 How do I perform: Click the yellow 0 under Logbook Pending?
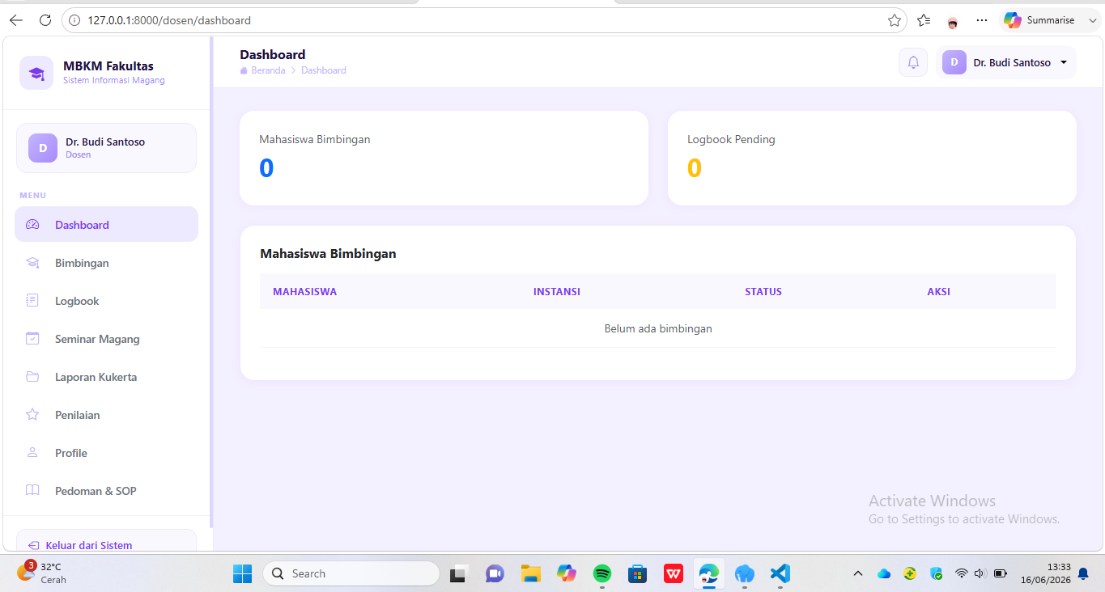(x=695, y=168)
